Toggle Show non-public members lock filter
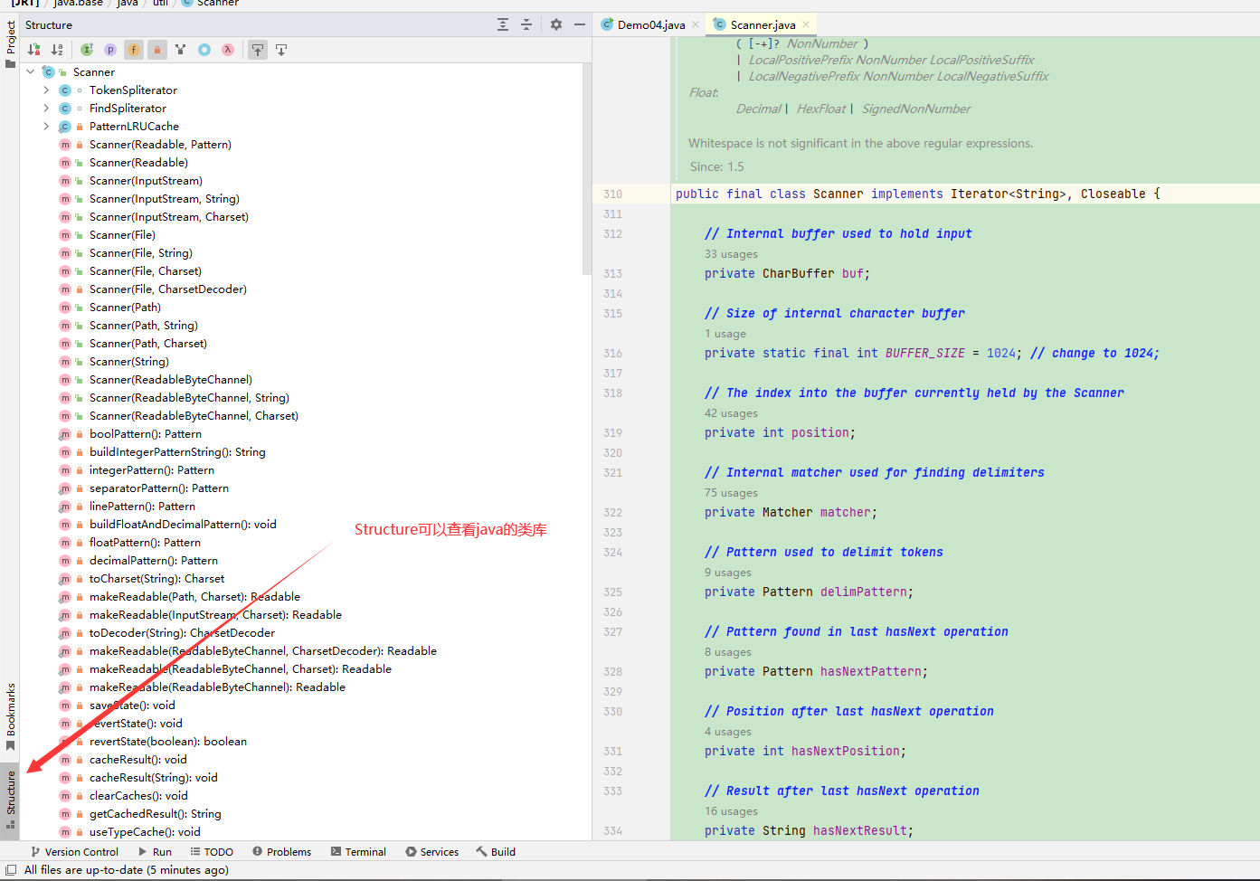 157,50
